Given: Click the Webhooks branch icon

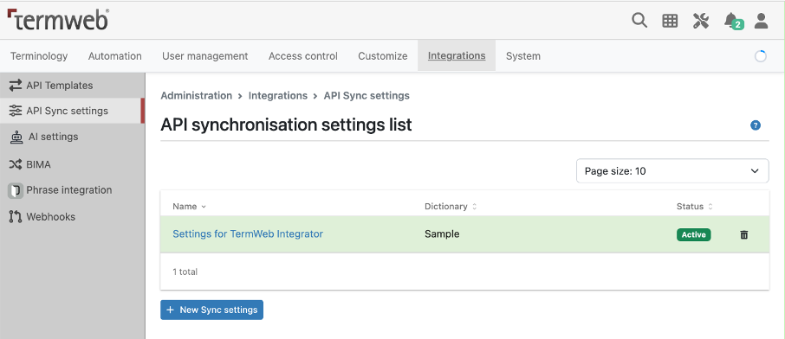Looking at the screenshot, I should 16,217.
